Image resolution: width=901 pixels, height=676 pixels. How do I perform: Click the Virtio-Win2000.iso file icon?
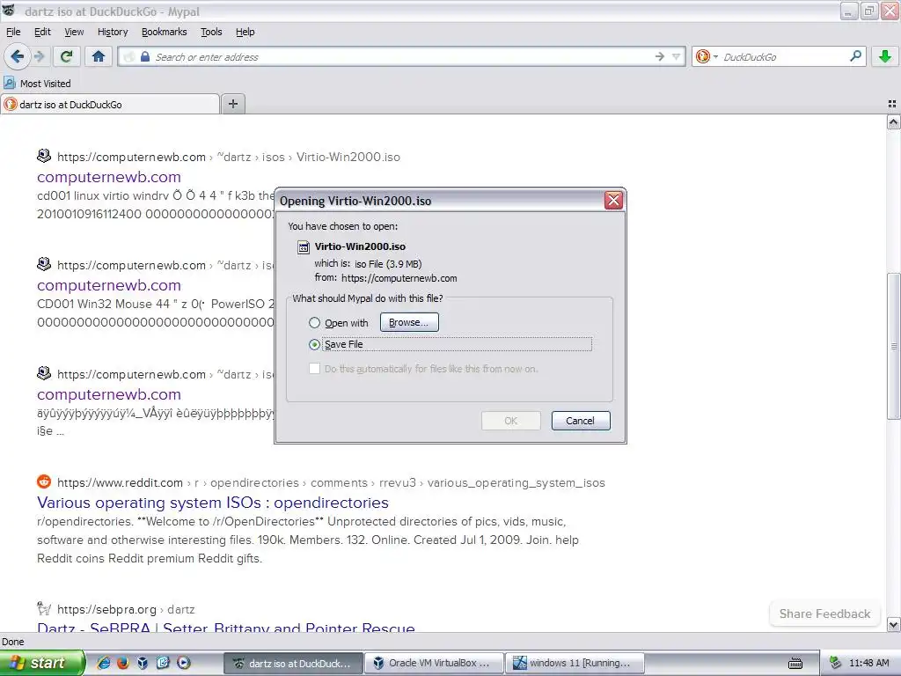(304, 247)
